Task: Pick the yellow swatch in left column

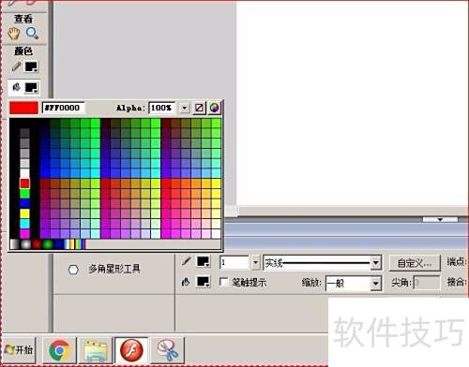Action: [24, 213]
